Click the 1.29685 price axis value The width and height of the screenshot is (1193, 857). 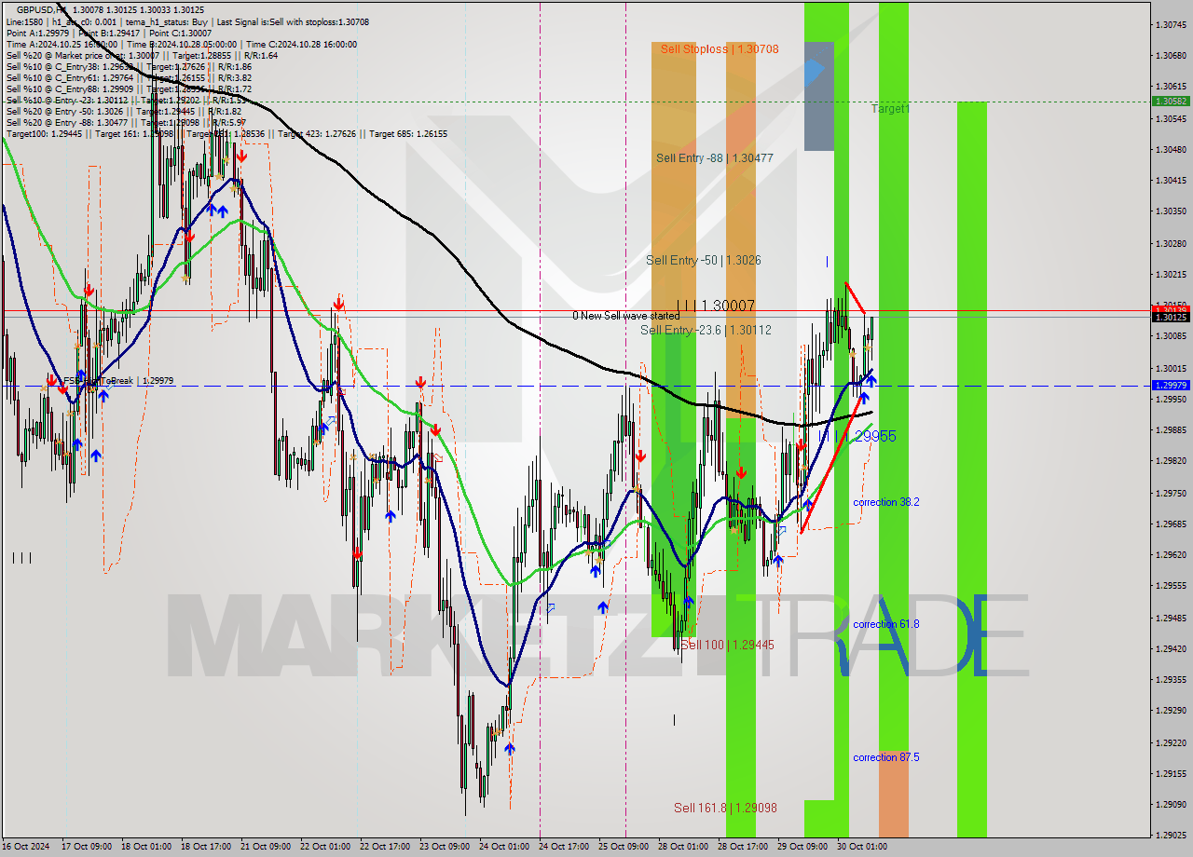point(1171,524)
